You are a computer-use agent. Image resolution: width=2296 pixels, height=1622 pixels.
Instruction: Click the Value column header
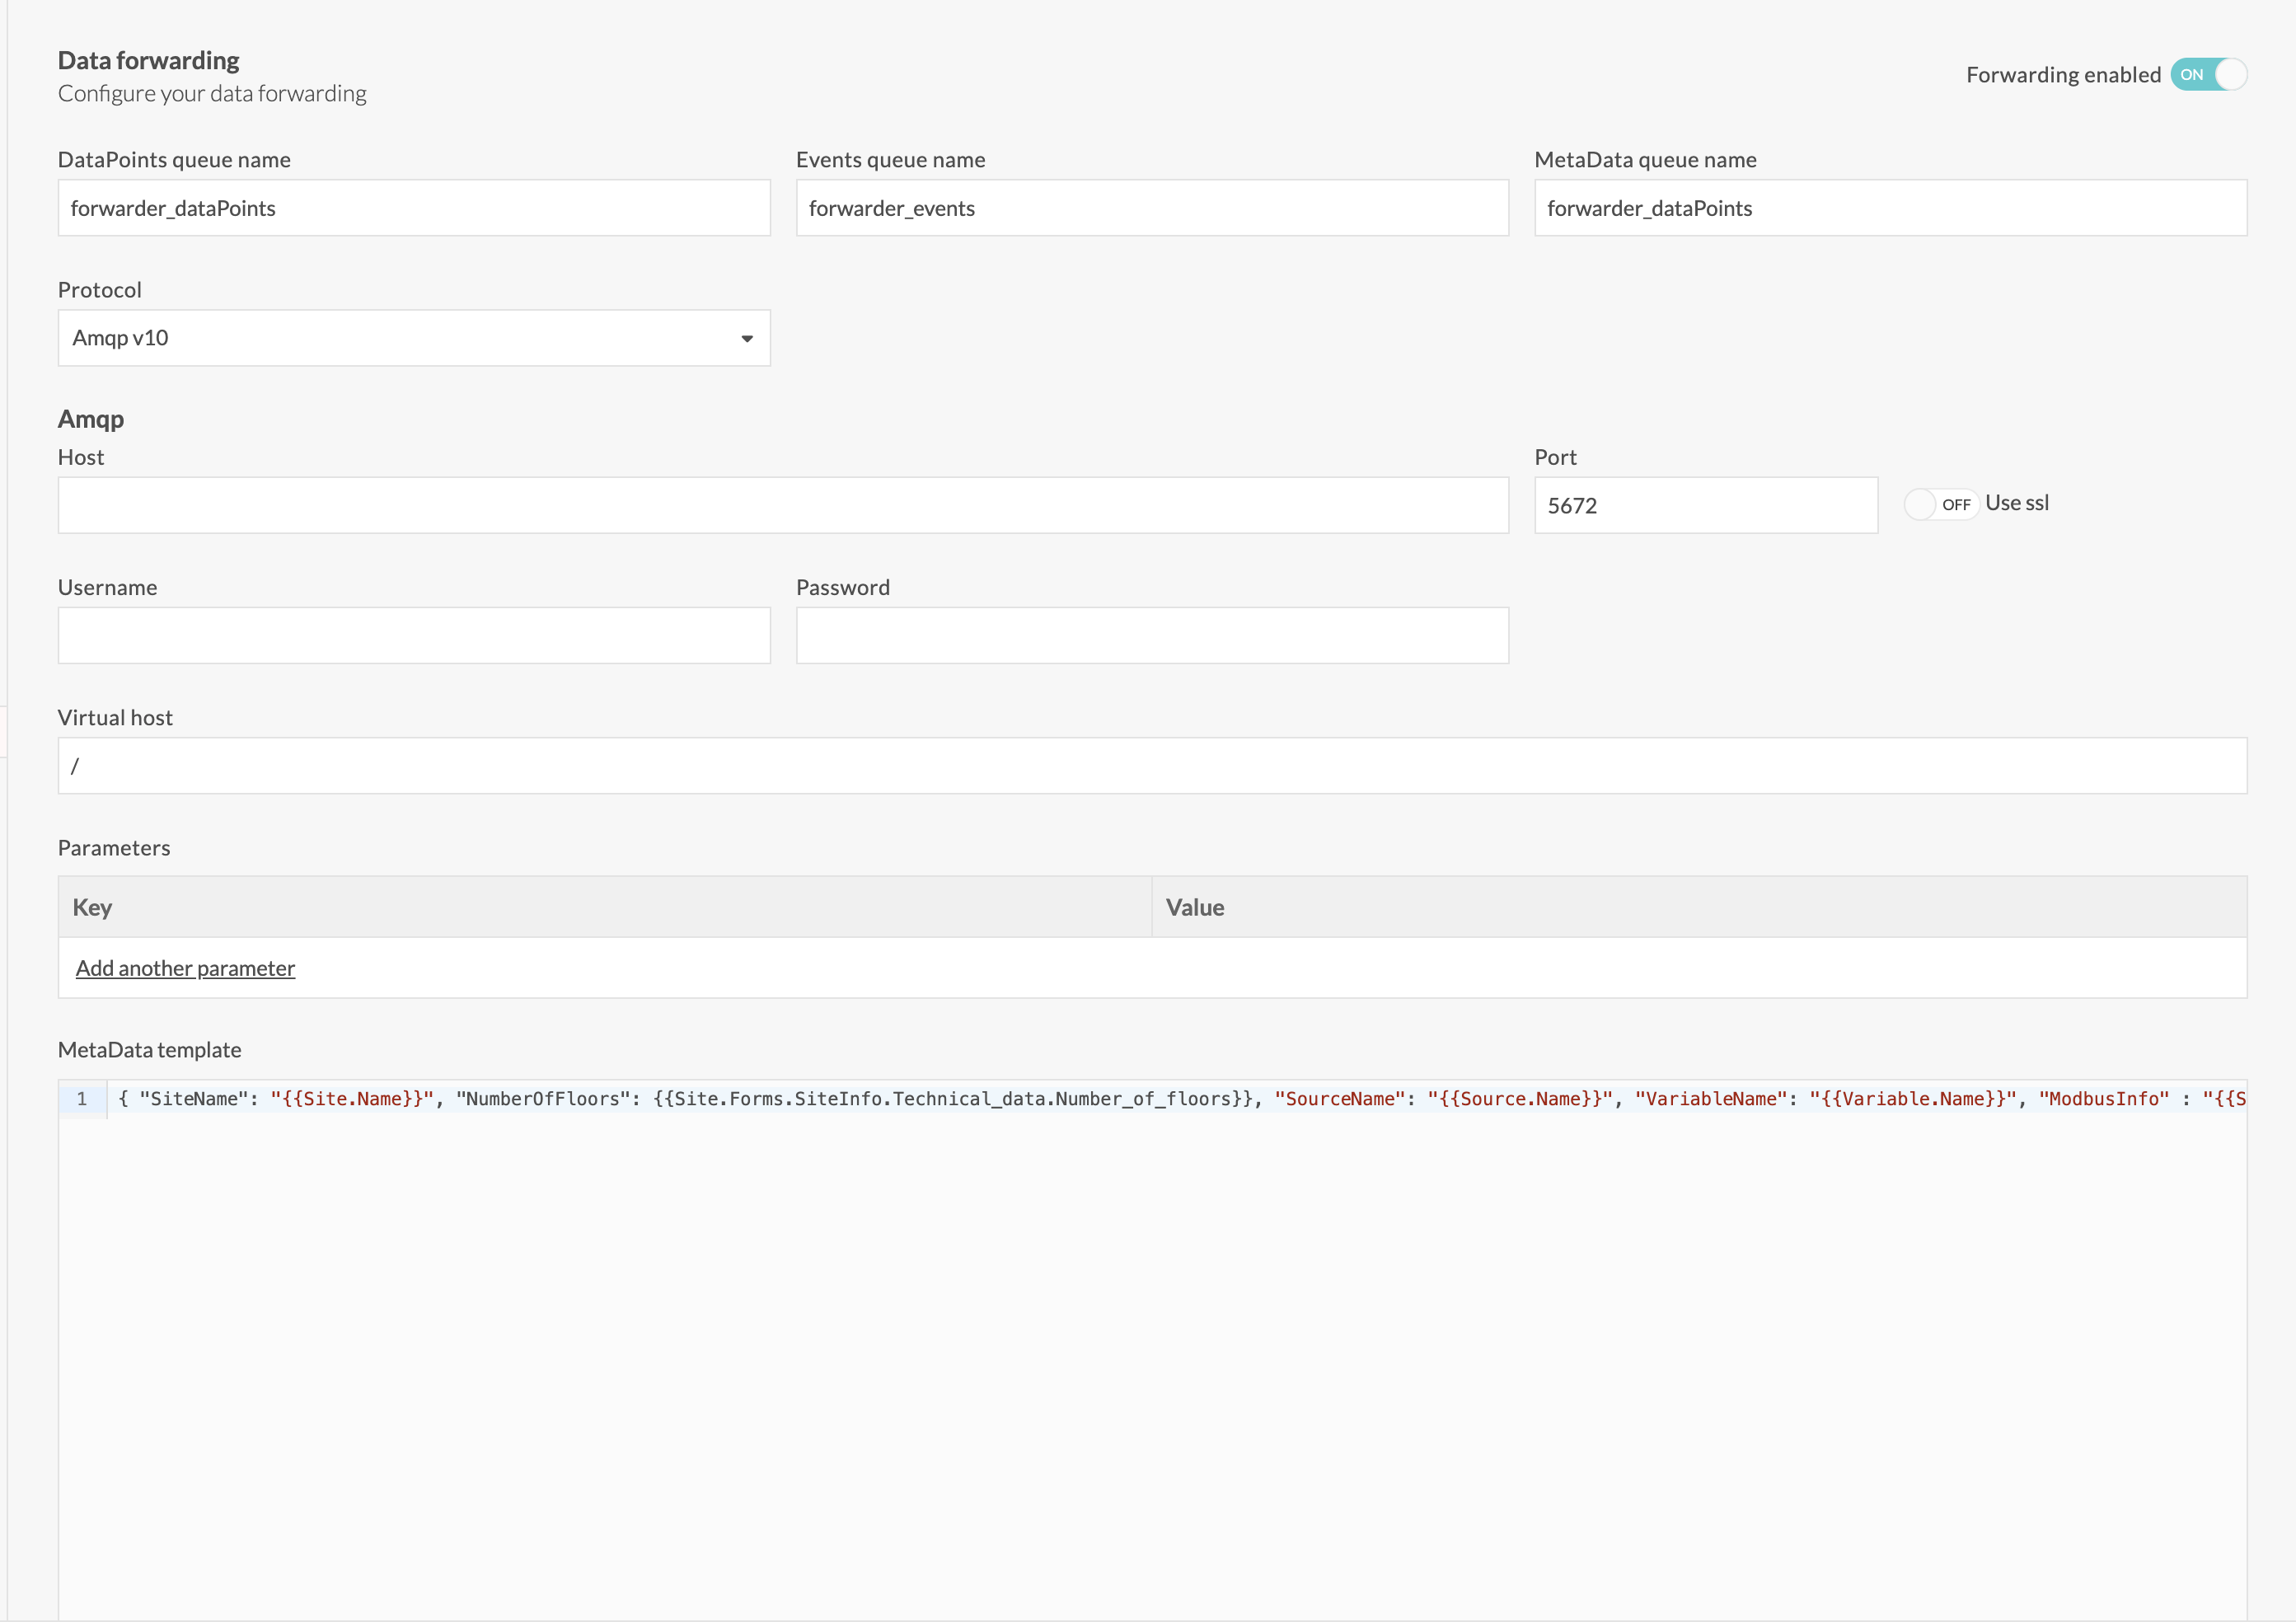pos(1194,907)
